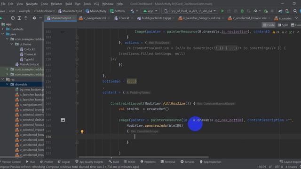Switch editor to Code view mode
The image size is (301, 169).
[269, 25]
